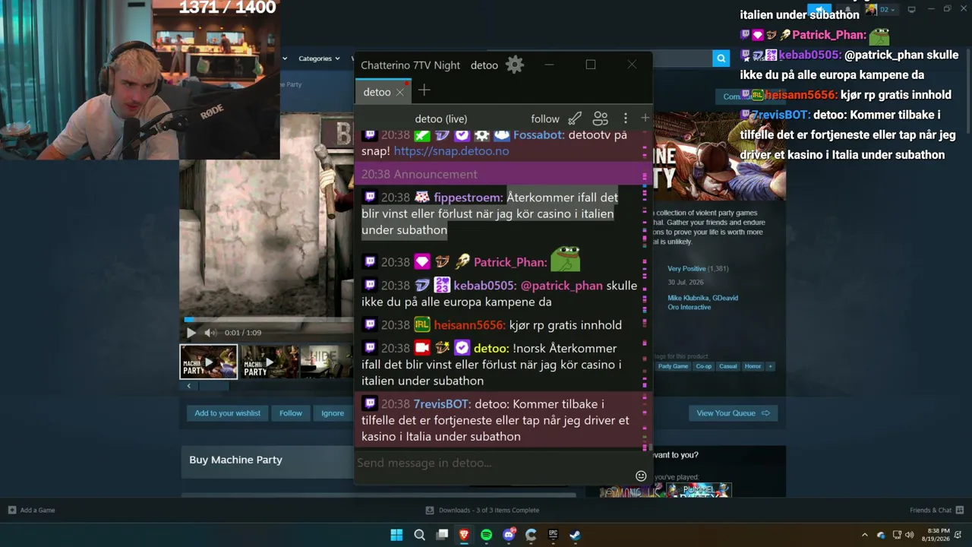Open Epic Games Launcher from taskbar
This screenshot has width=972, height=547.
click(554, 535)
